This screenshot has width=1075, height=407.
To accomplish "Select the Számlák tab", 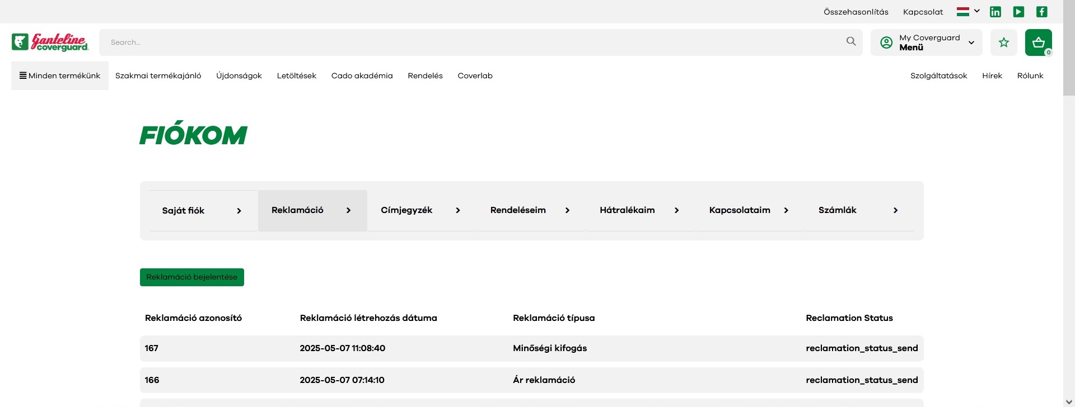I will pos(858,211).
